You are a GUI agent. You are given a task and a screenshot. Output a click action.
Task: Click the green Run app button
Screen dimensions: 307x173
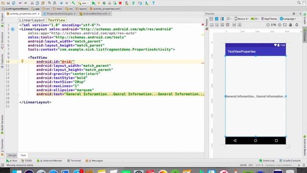click(x=94, y=3)
